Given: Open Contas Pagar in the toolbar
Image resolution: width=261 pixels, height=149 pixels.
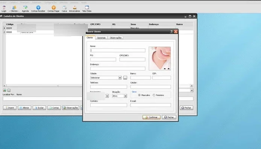Looking at the screenshot, I should (x=53, y=9).
